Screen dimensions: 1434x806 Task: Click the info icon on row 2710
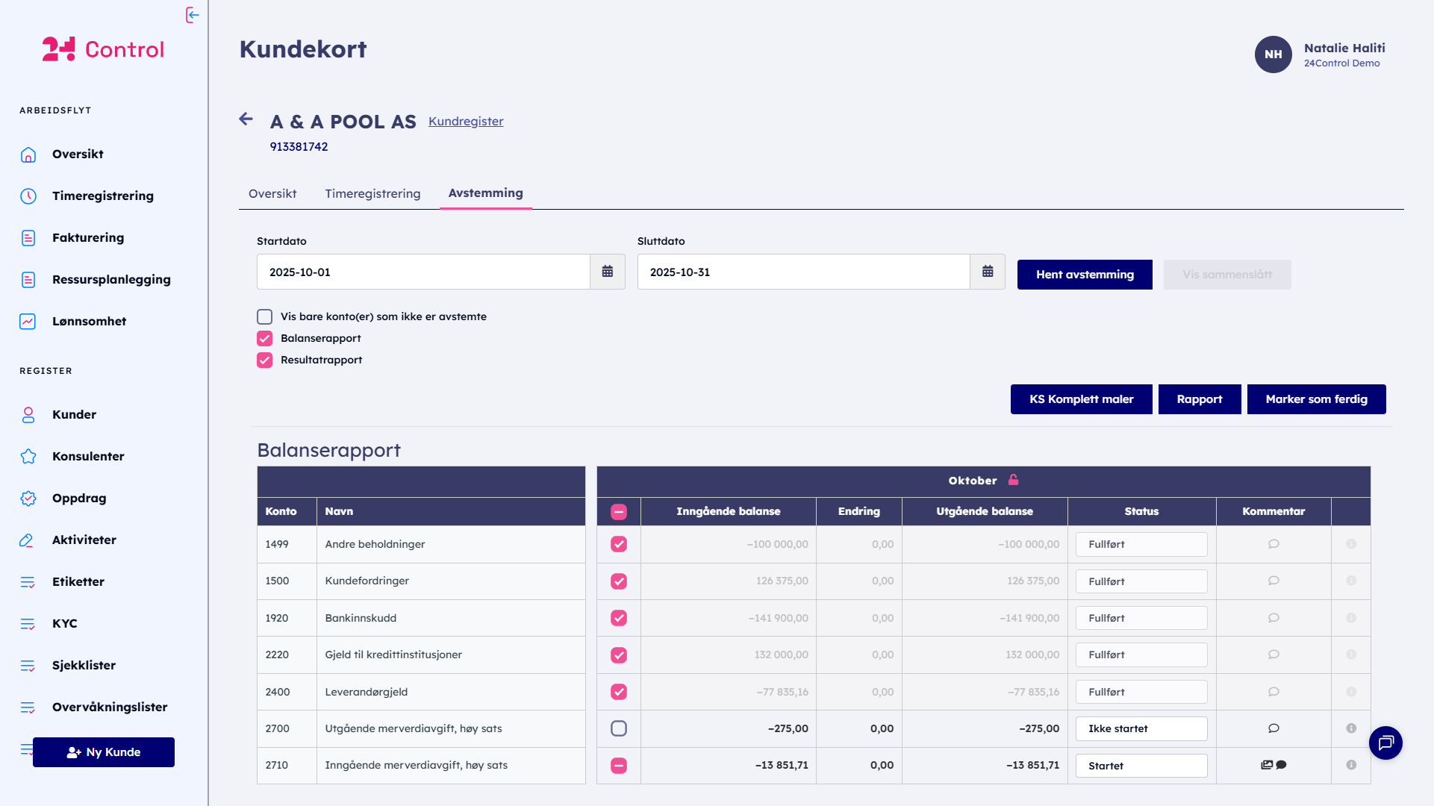(x=1350, y=765)
